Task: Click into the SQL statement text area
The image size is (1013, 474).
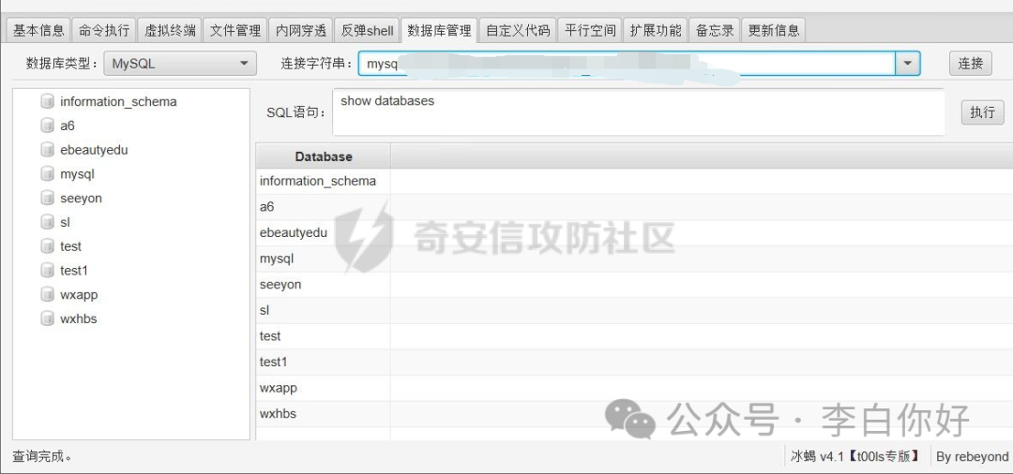Action: coord(639,112)
